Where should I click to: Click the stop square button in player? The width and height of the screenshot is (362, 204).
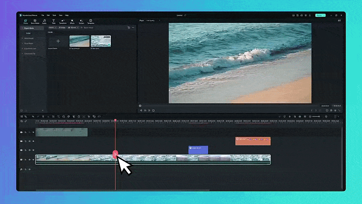tap(153, 111)
